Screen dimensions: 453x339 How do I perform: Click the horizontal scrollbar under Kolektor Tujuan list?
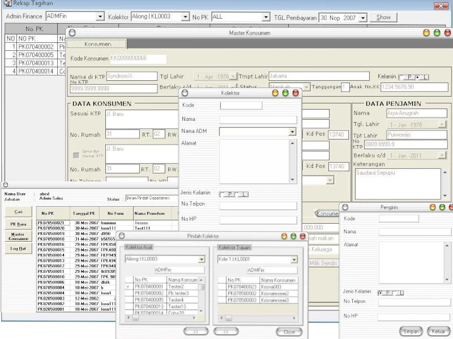pos(258,318)
